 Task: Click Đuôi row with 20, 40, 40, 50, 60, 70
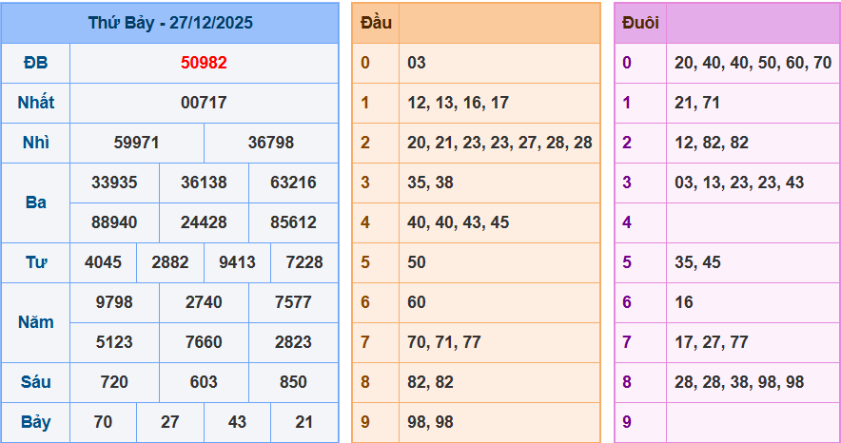tap(753, 63)
